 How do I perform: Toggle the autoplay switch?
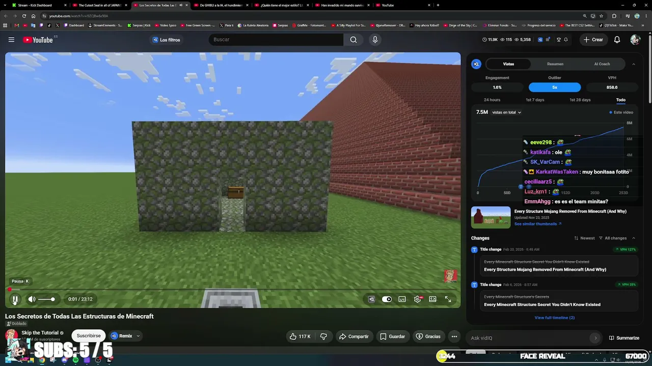click(387, 299)
